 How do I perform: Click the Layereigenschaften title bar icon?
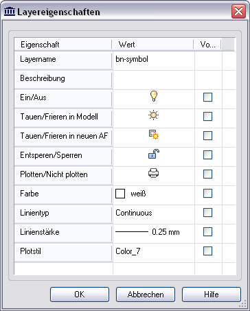tap(10, 11)
